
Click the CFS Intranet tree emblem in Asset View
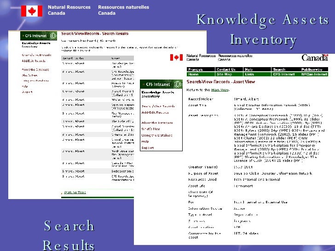[x=177, y=84]
